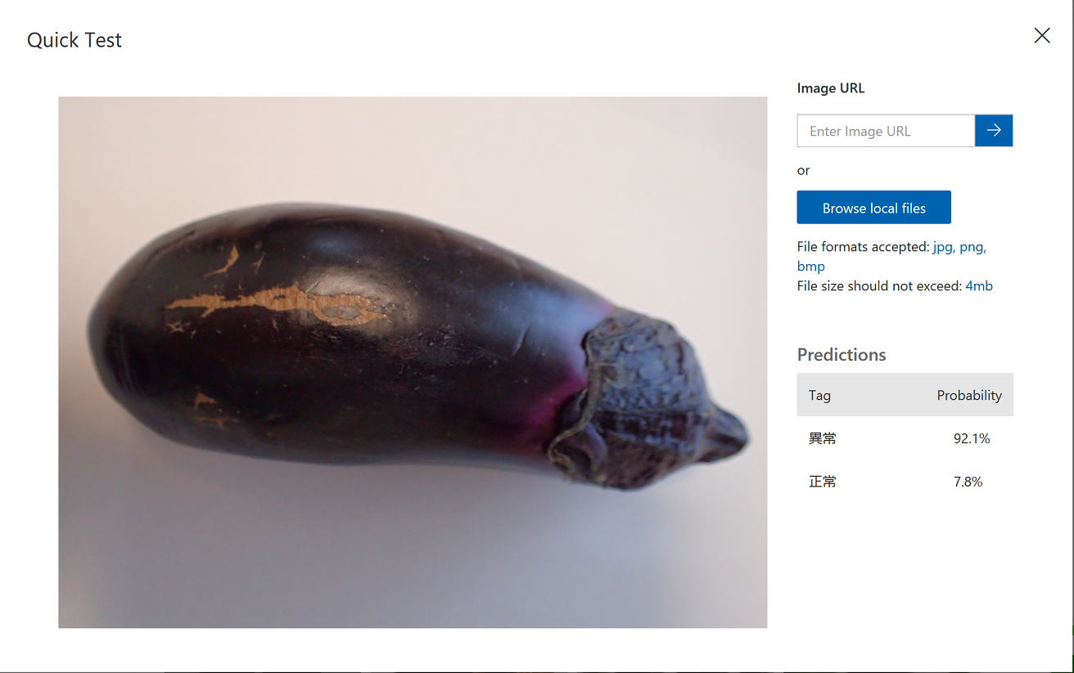1074x673 pixels.
Task: Close the Quick Test dialog
Action: click(1041, 35)
